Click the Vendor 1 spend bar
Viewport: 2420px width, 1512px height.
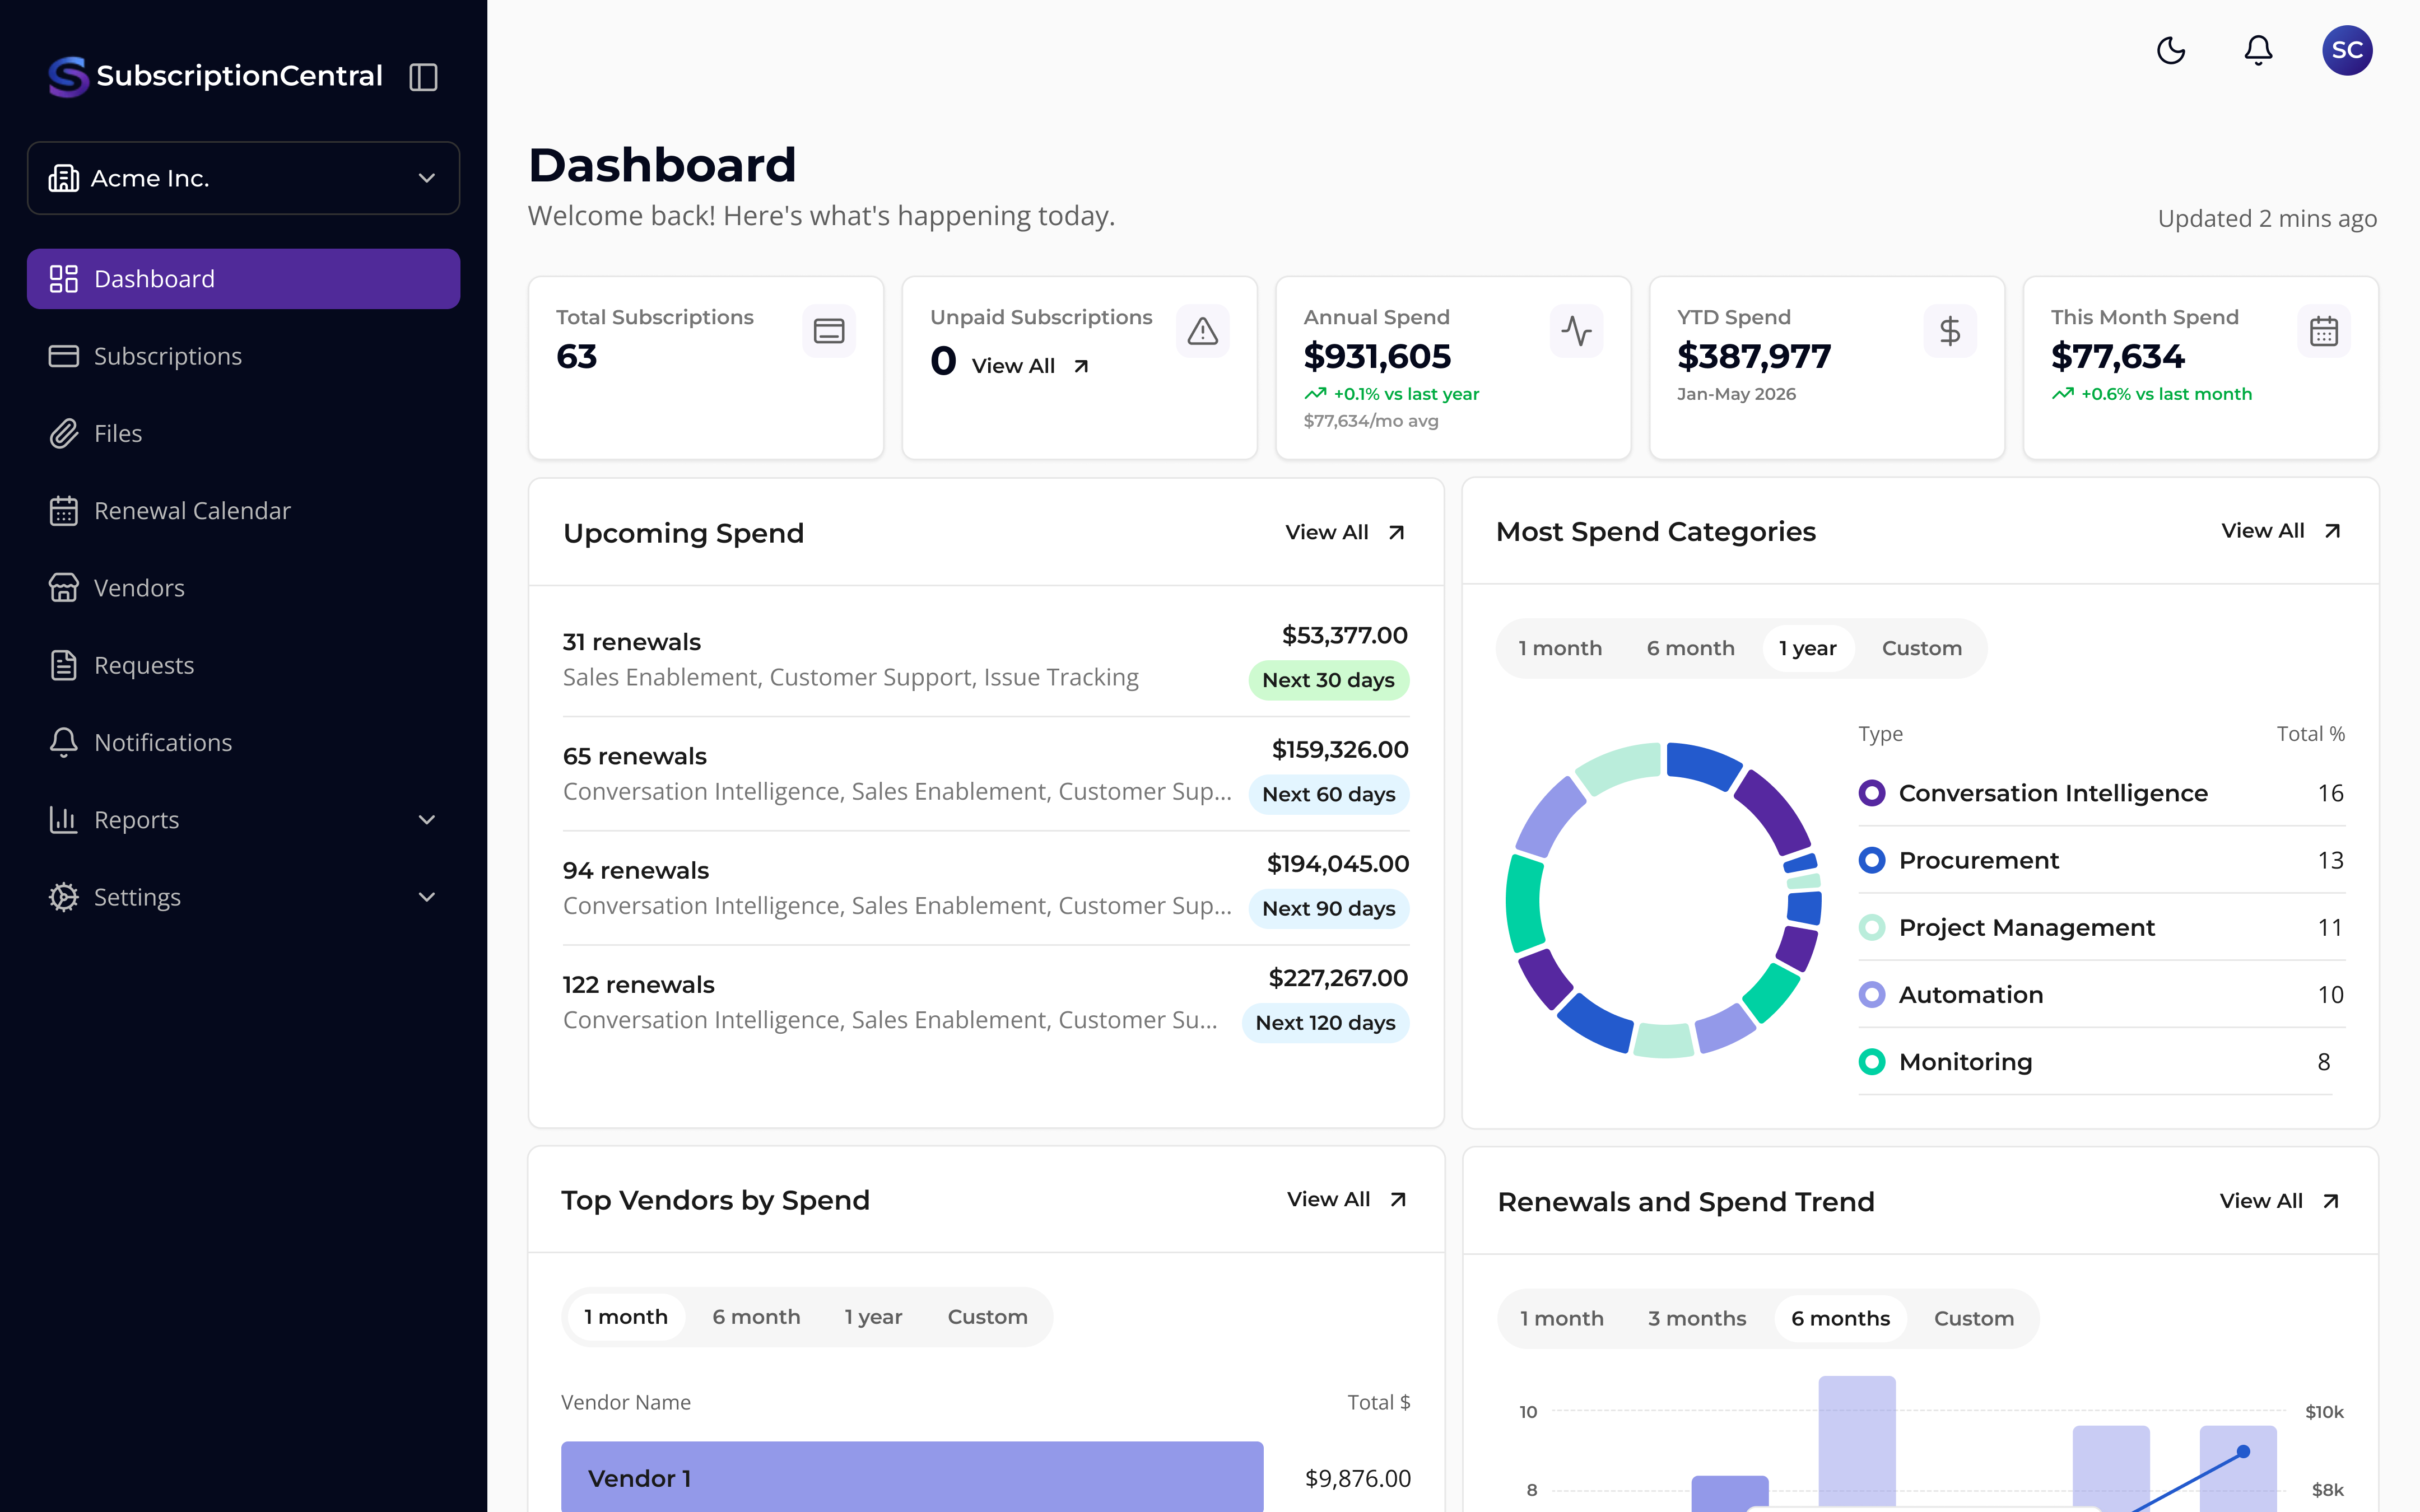[x=912, y=1477]
